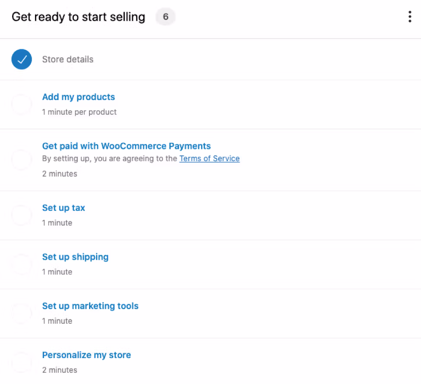Image resolution: width=421 pixels, height=384 pixels.
Task: Click the Add my products link
Action: pos(78,97)
